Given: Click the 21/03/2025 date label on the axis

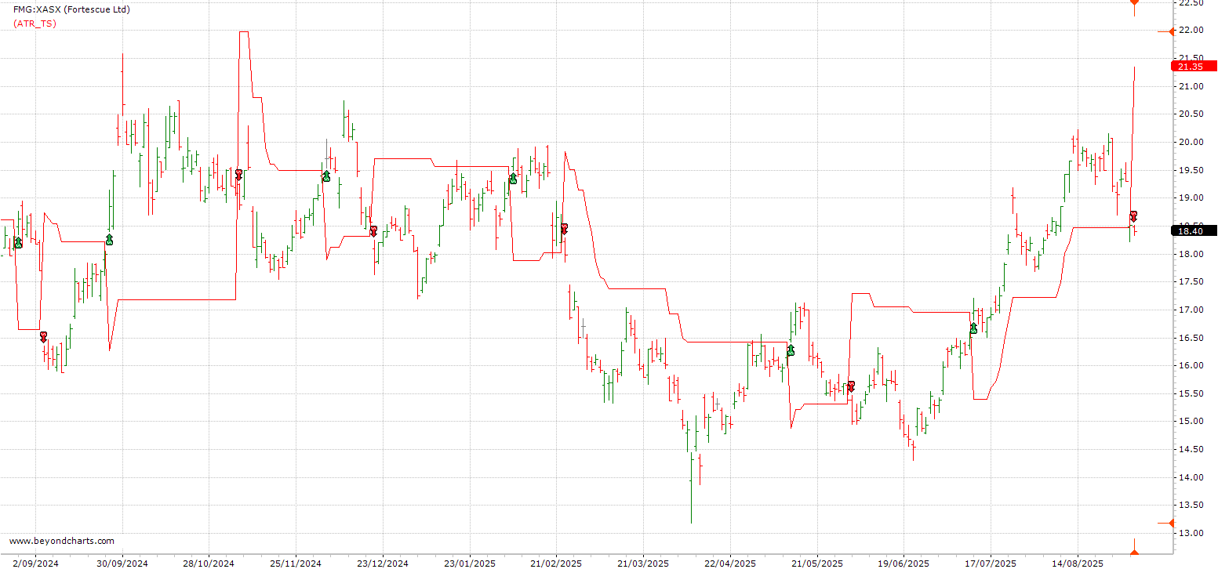Looking at the screenshot, I should (x=642, y=563).
